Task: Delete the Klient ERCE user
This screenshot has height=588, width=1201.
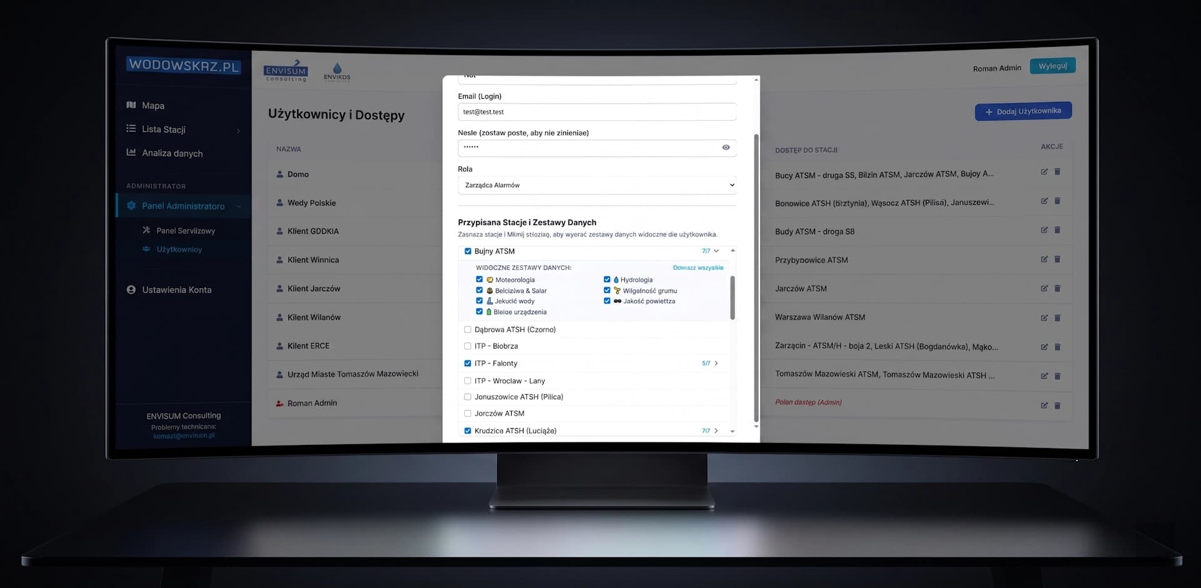Action: pyautogui.click(x=1057, y=347)
